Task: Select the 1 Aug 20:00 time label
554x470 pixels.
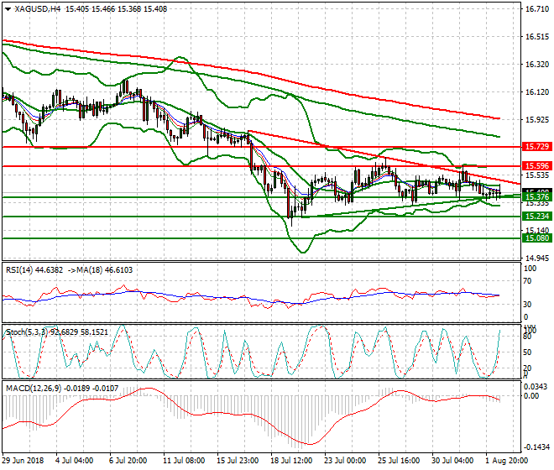Action: pos(507,461)
